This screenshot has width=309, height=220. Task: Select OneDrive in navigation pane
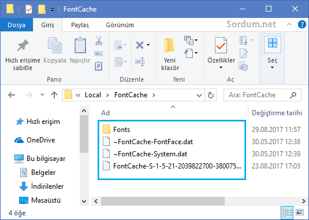click(41, 140)
